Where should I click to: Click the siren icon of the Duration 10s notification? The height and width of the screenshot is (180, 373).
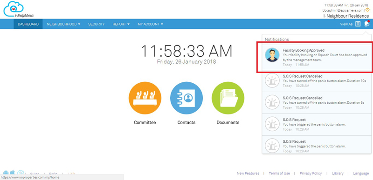(272, 80)
